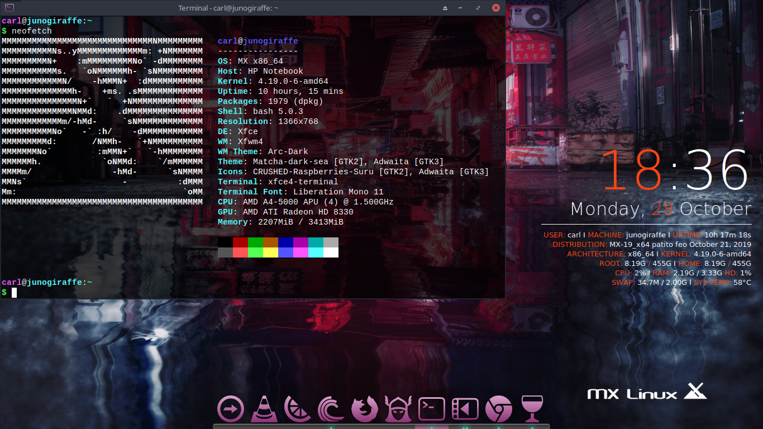Click the terminal cursor at the bottom prompt
The width and height of the screenshot is (763, 429).
(x=15, y=293)
